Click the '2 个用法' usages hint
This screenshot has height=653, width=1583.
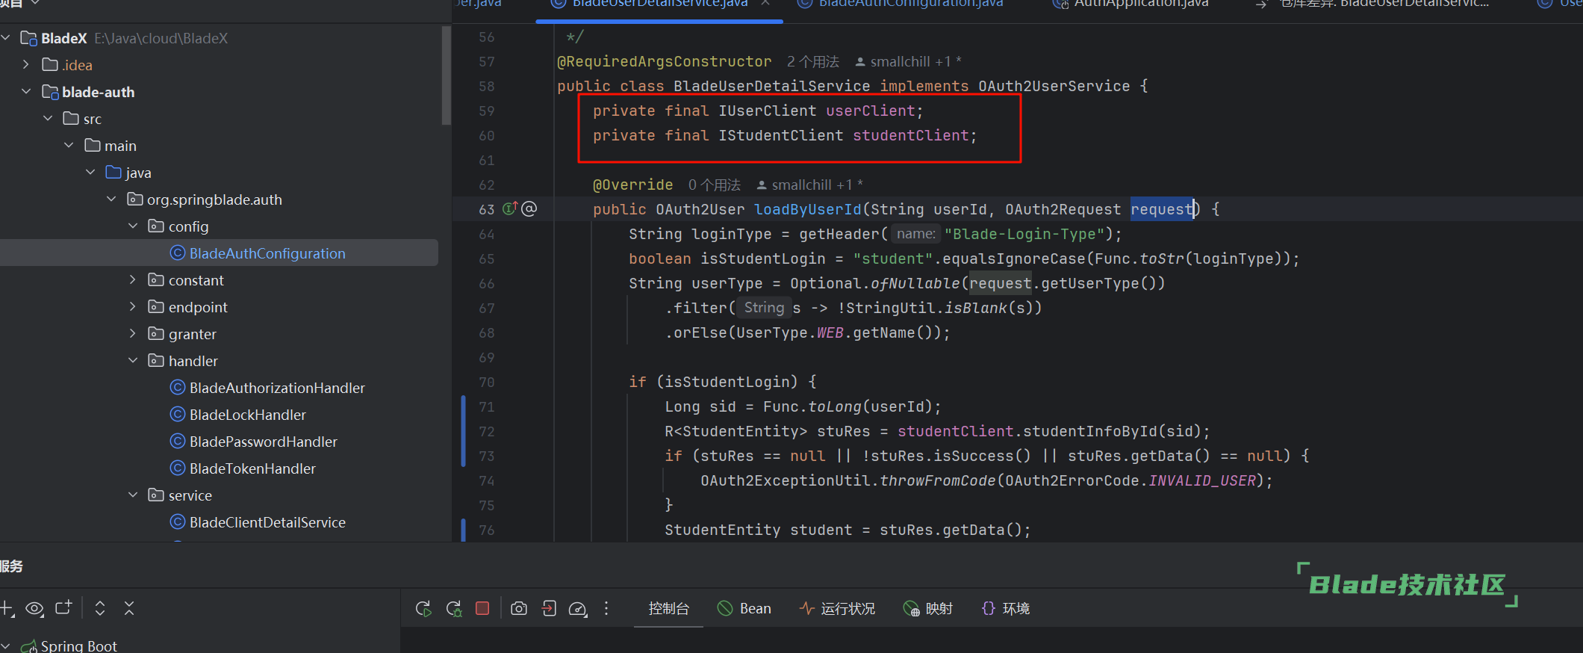tap(812, 62)
